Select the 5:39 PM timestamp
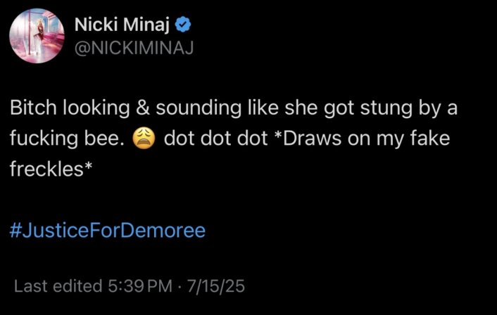 pyautogui.click(x=140, y=286)
